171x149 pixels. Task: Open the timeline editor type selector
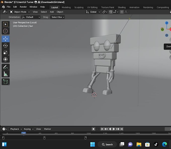5,129
